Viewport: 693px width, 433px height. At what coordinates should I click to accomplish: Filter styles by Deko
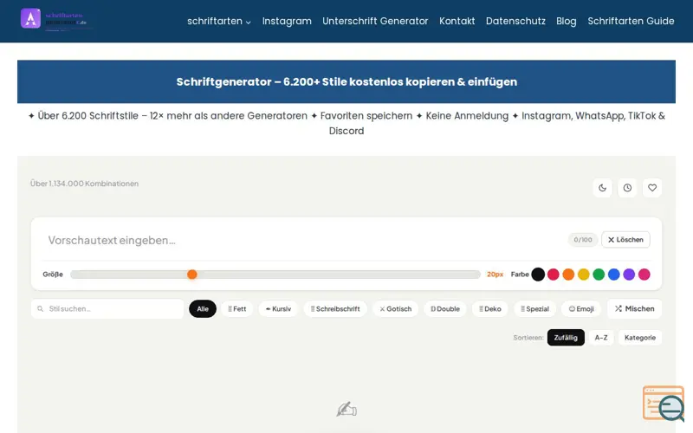point(490,309)
